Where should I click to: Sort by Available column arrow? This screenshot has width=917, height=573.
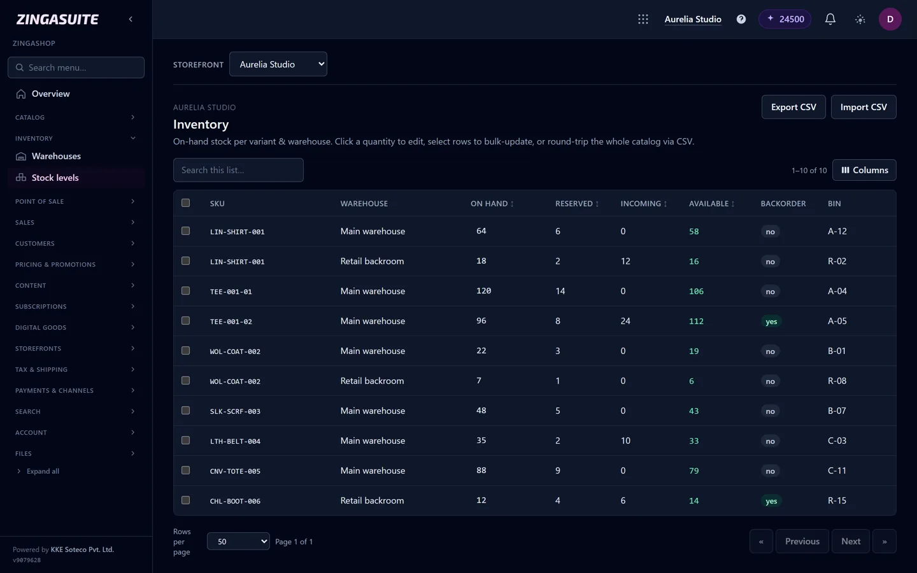click(x=733, y=204)
